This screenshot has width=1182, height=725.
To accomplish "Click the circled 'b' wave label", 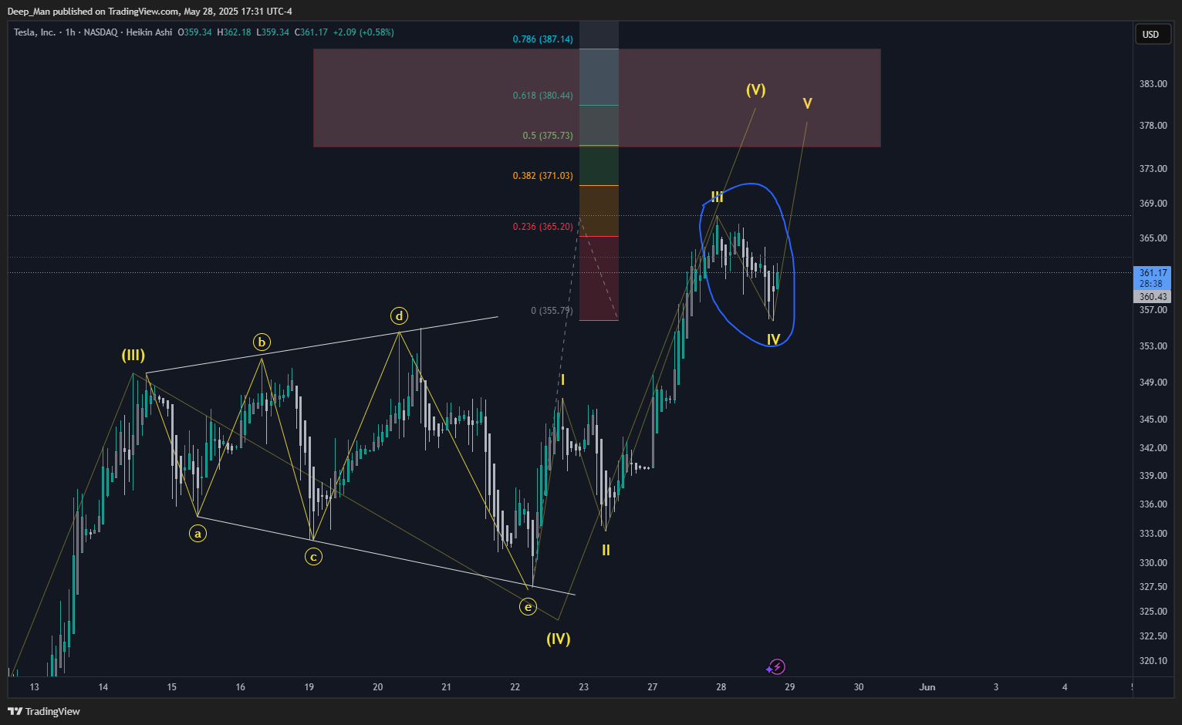I will coord(262,342).
